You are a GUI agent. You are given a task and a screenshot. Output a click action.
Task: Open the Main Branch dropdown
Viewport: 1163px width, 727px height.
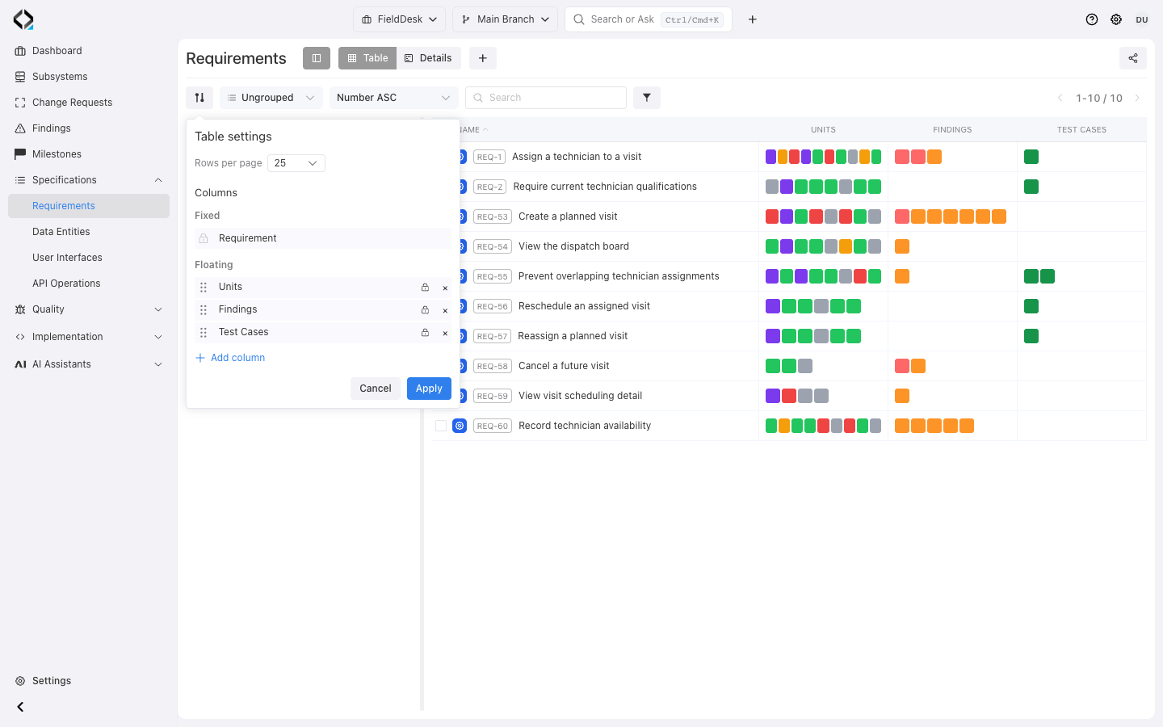point(505,19)
